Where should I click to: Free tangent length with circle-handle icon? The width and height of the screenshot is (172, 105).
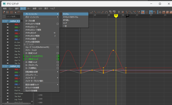point(135,12)
